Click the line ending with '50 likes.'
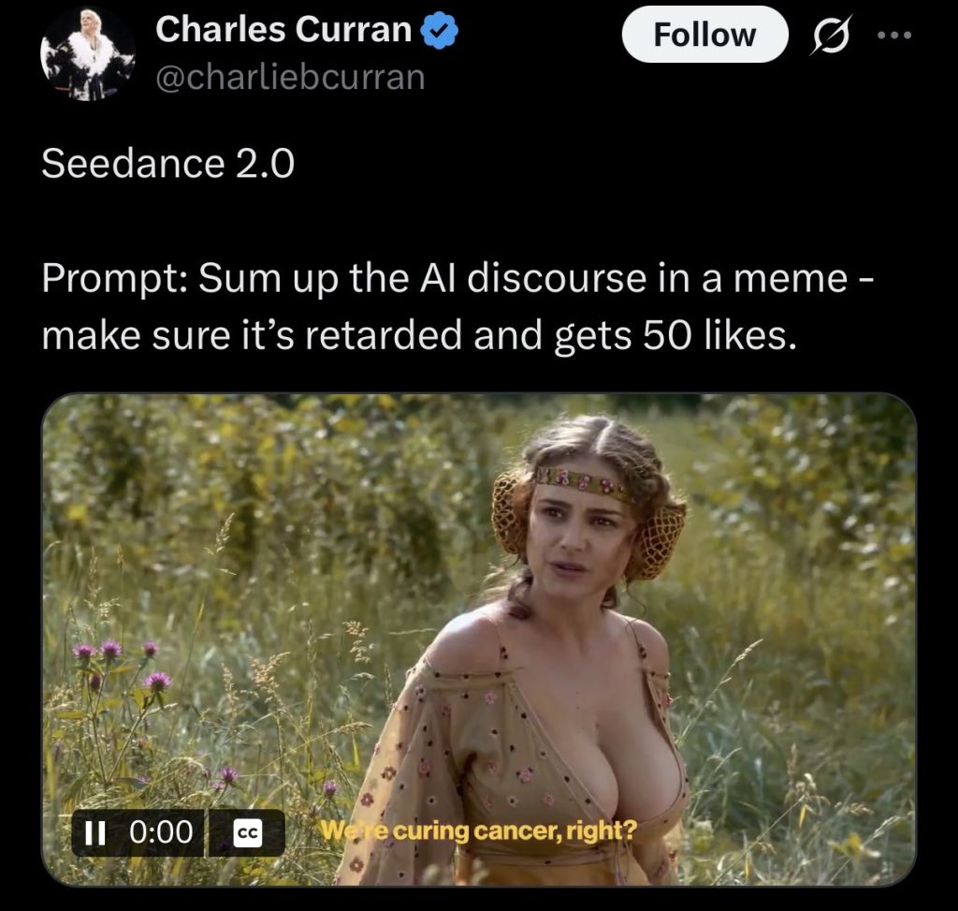The width and height of the screenshot is (958, 911). click(x=419, y=336)
